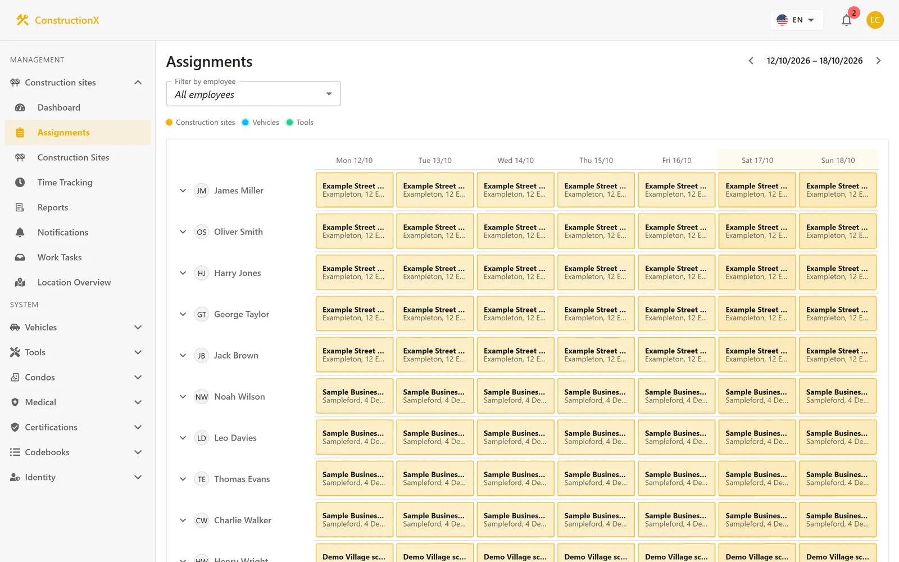899x562 pixels.
Task: Open Location Overview page
Action: (78, 282)
